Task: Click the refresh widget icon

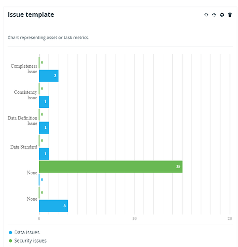Action: point(206,15)
